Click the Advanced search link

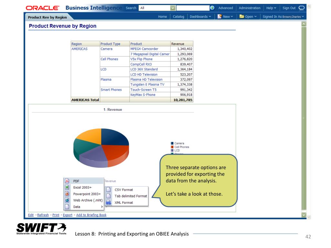[225, 8]
